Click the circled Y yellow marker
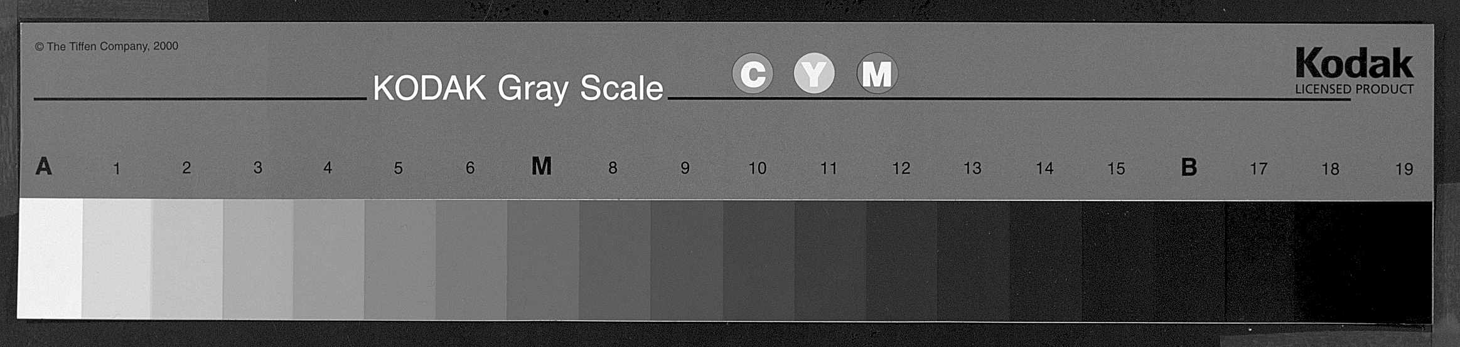 814,74
